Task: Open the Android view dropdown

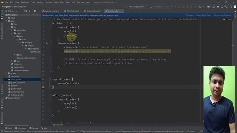Action: coord(11,11)
